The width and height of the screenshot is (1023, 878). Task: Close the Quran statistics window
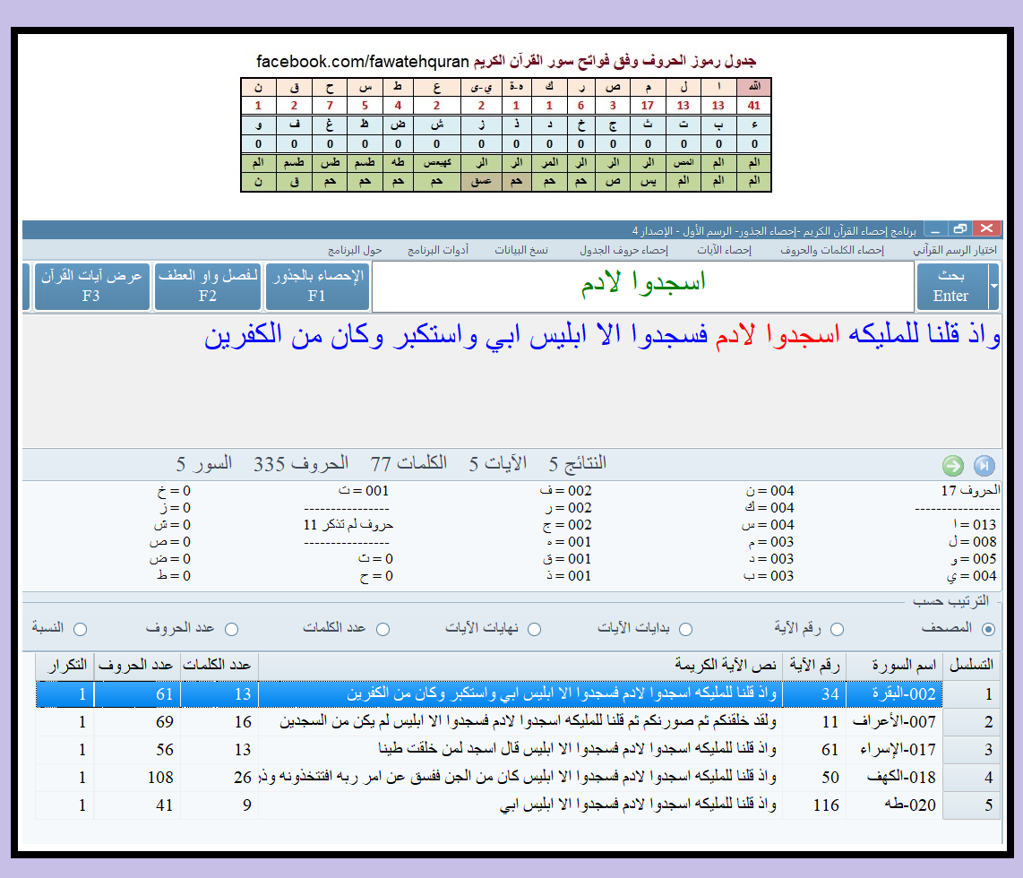pos(986,228)
